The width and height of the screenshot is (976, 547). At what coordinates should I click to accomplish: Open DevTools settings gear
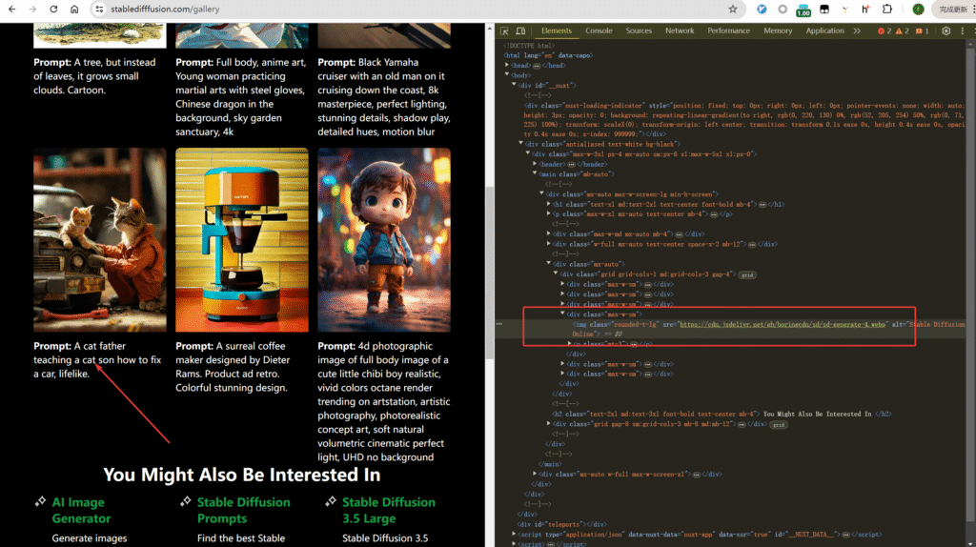click(946, 30)
